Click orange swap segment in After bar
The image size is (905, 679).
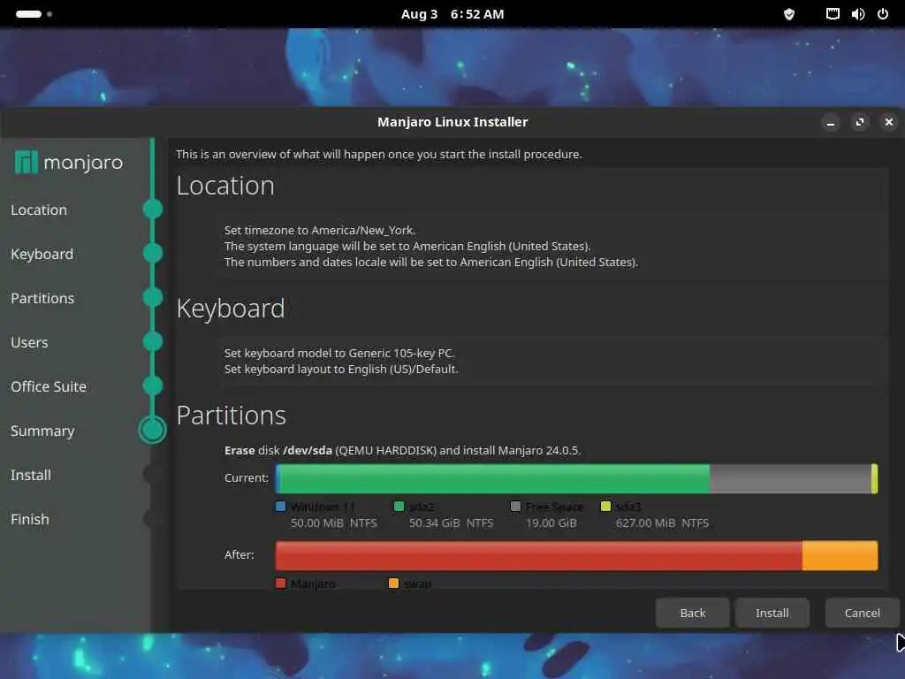pos(840,555)
